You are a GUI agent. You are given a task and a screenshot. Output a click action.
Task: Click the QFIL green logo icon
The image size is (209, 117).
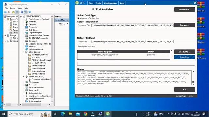[x=77, y=3]
